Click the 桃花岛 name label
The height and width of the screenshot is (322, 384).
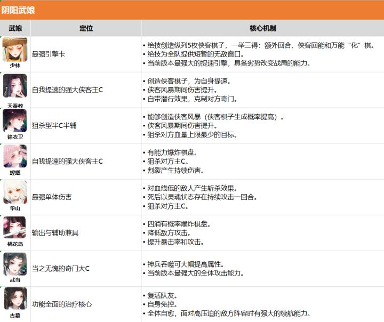pos(15,244)
